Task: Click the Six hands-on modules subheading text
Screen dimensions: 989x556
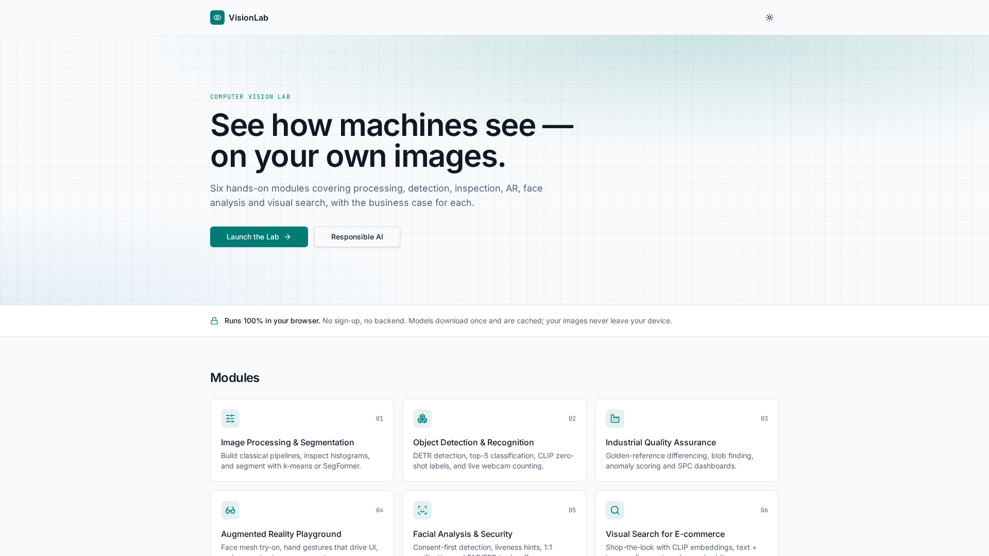Action: (377, 196)
